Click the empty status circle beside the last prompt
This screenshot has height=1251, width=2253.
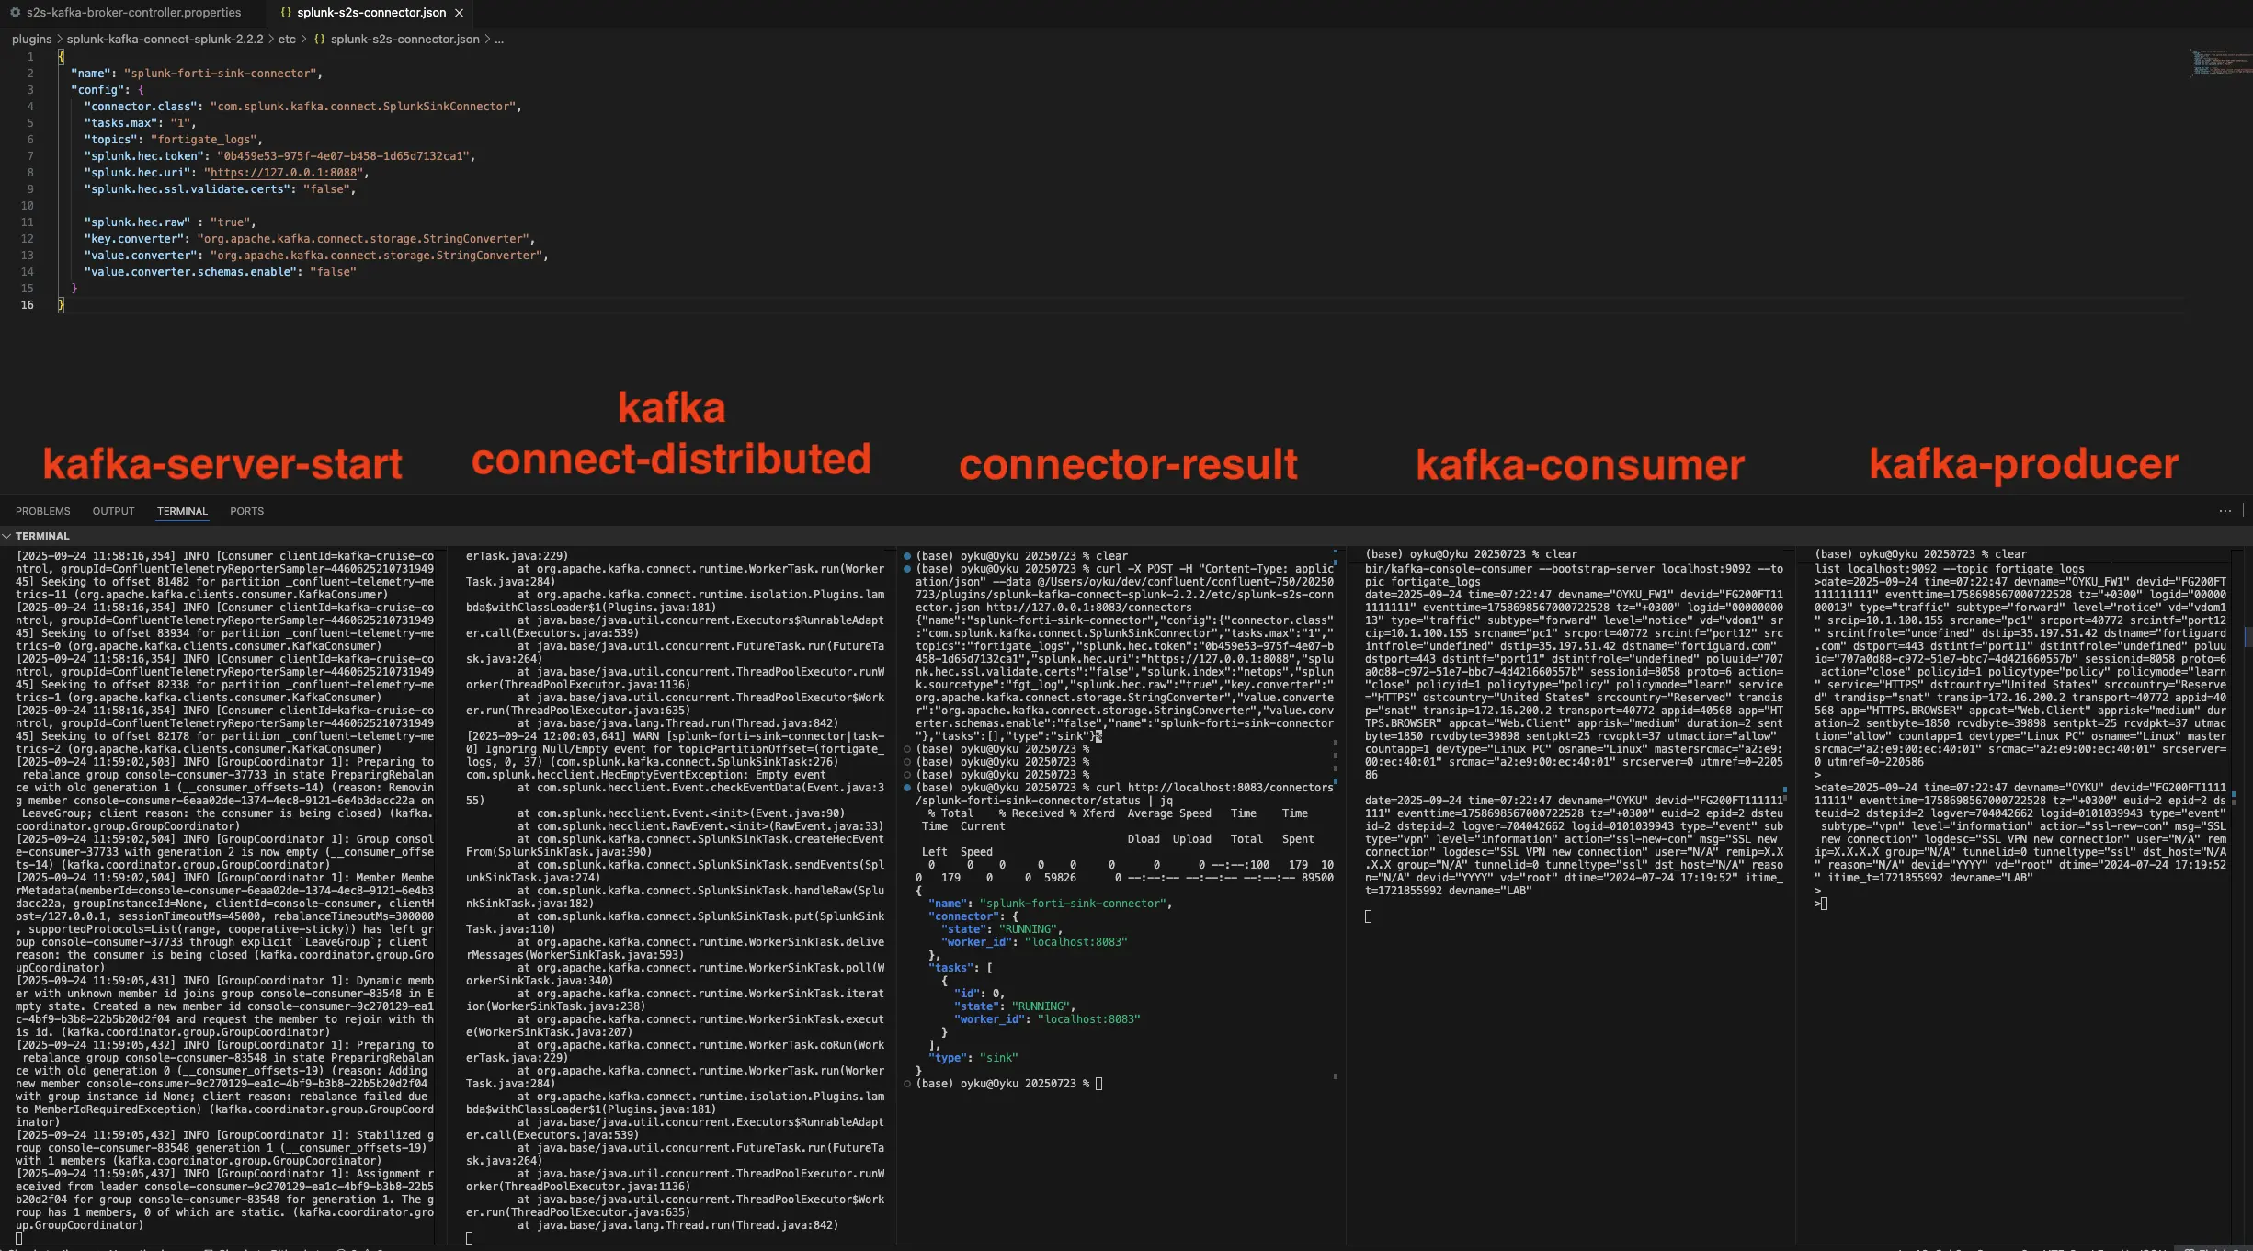point(907,1084)
